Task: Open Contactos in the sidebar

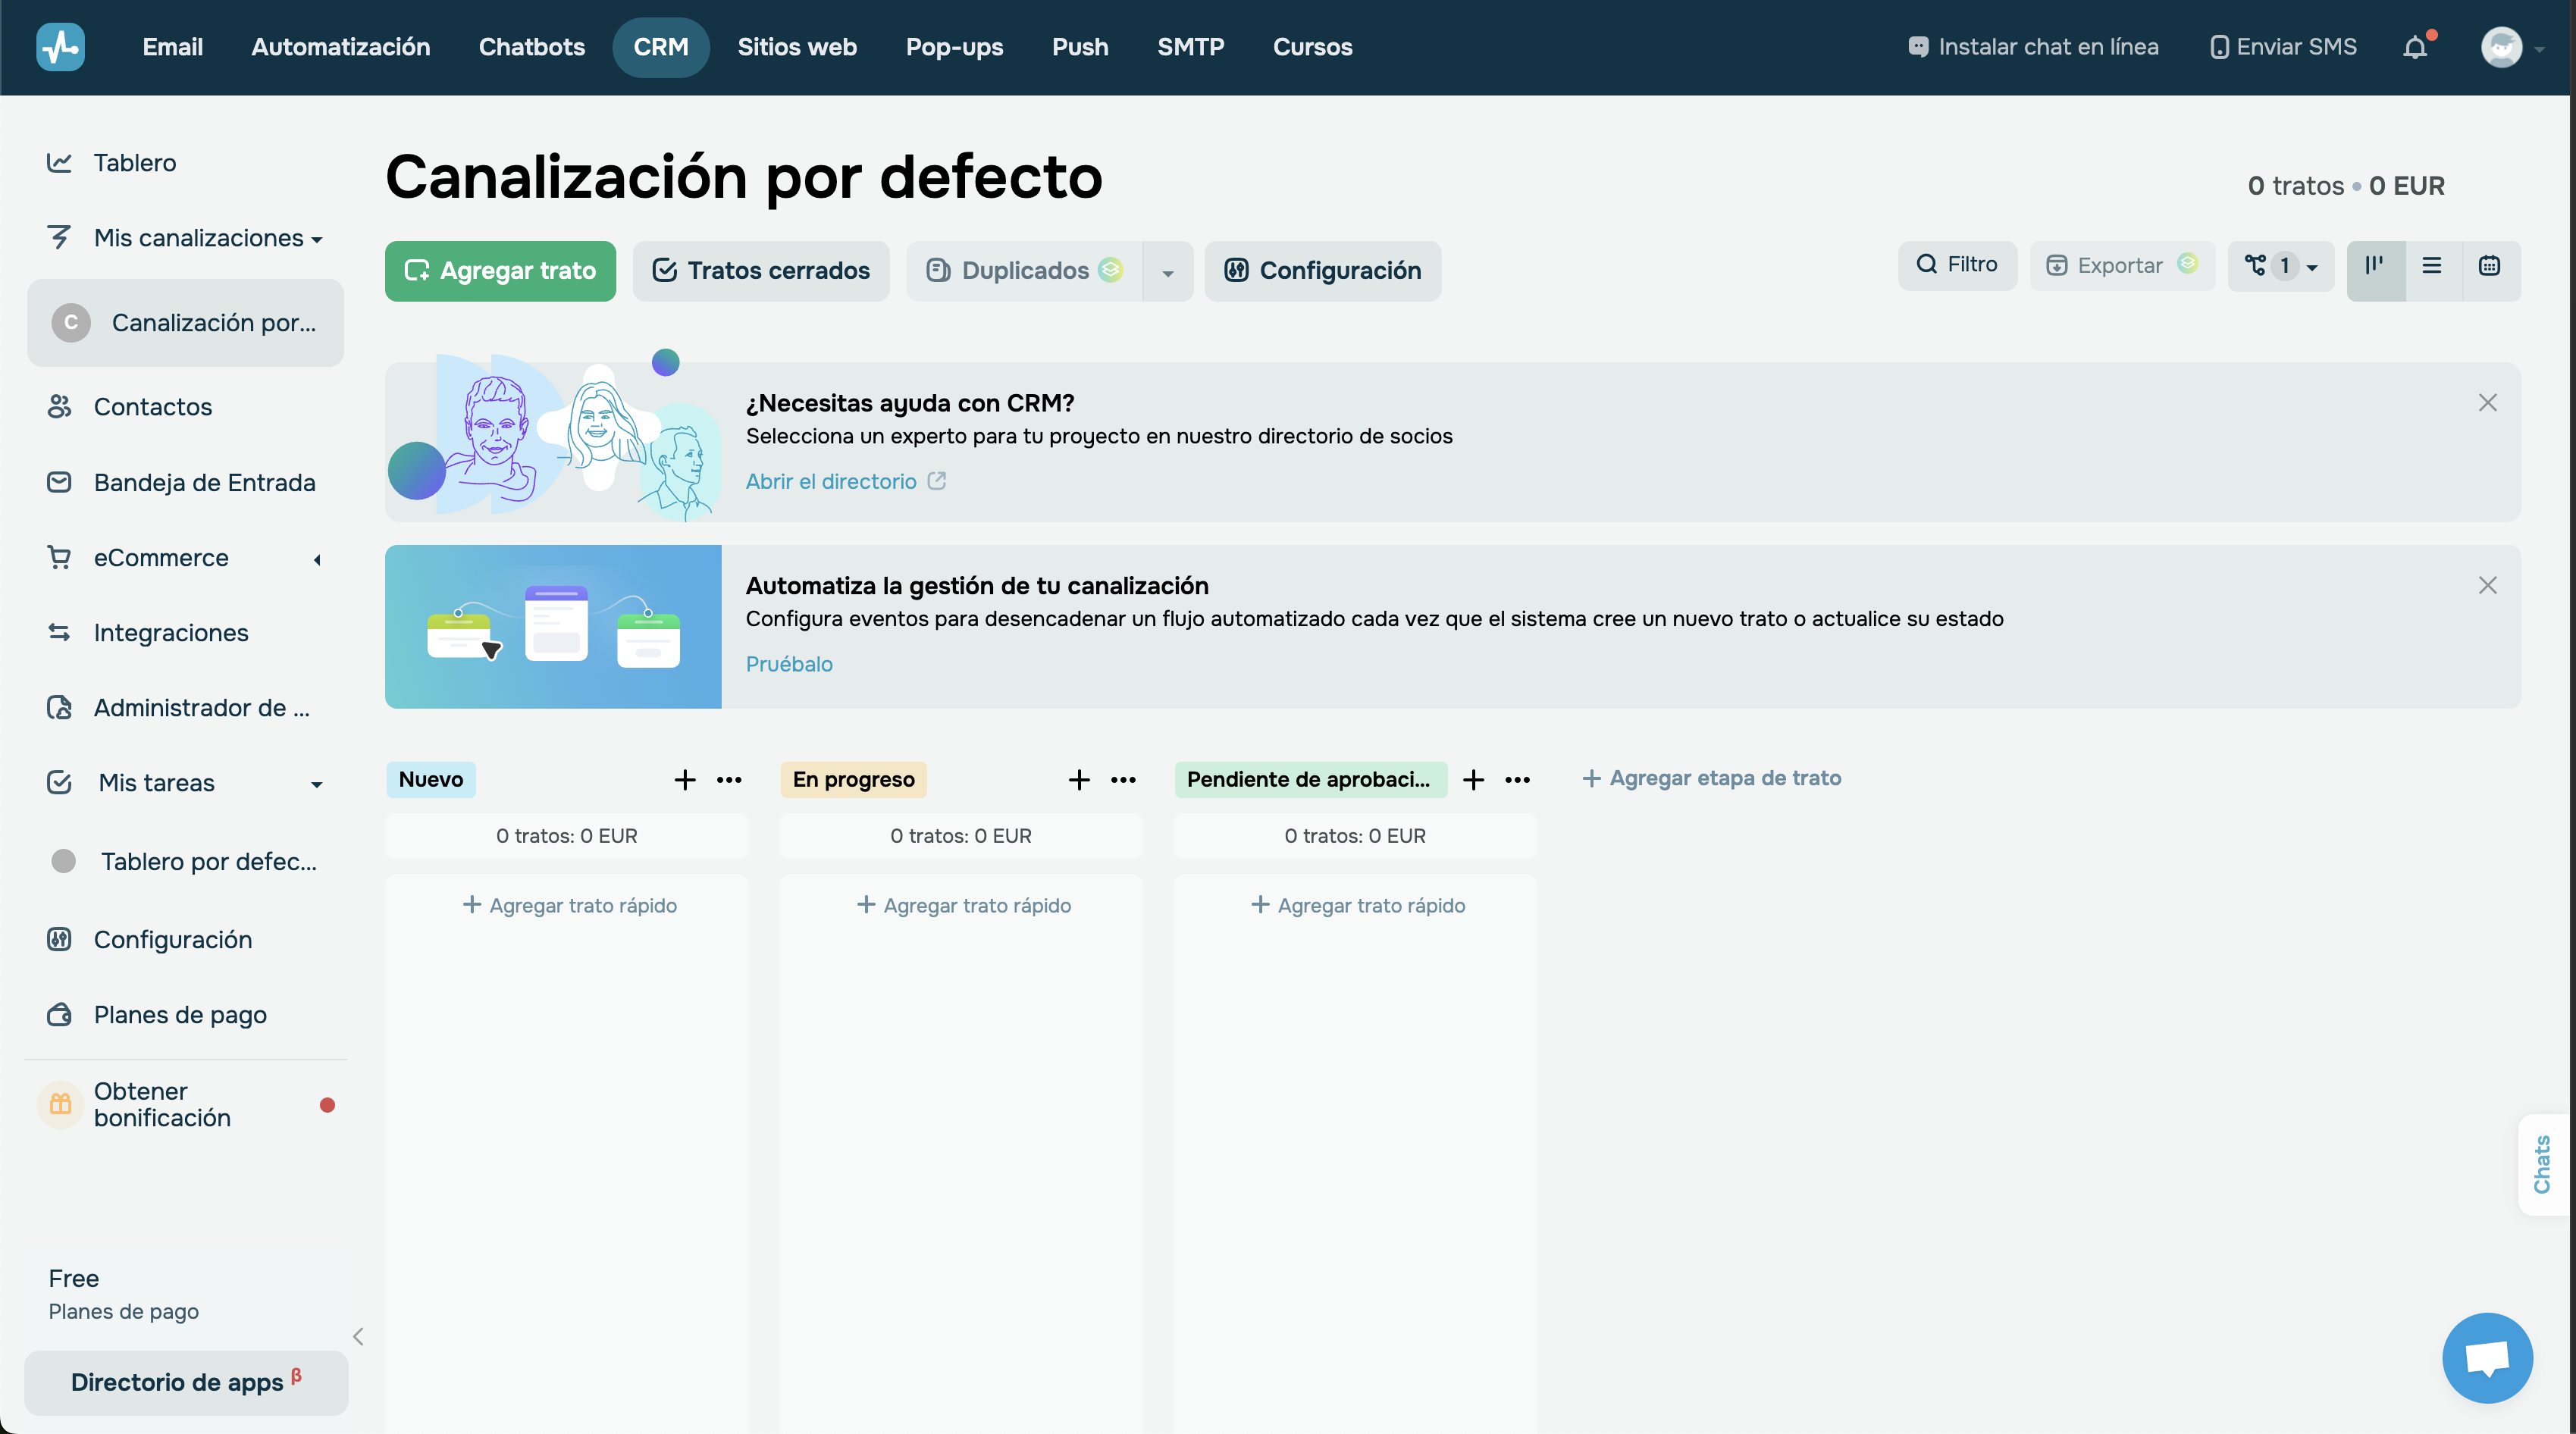Action: click(x=152, y=407)
